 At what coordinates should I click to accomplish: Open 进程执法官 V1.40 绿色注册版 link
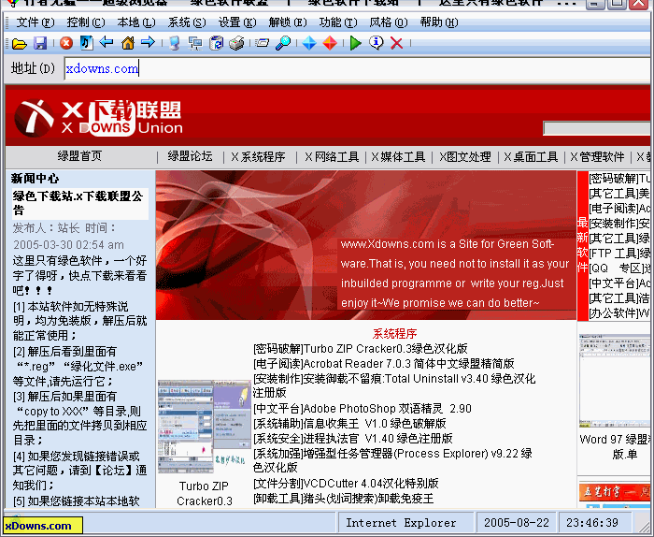[x=353, y=439]
